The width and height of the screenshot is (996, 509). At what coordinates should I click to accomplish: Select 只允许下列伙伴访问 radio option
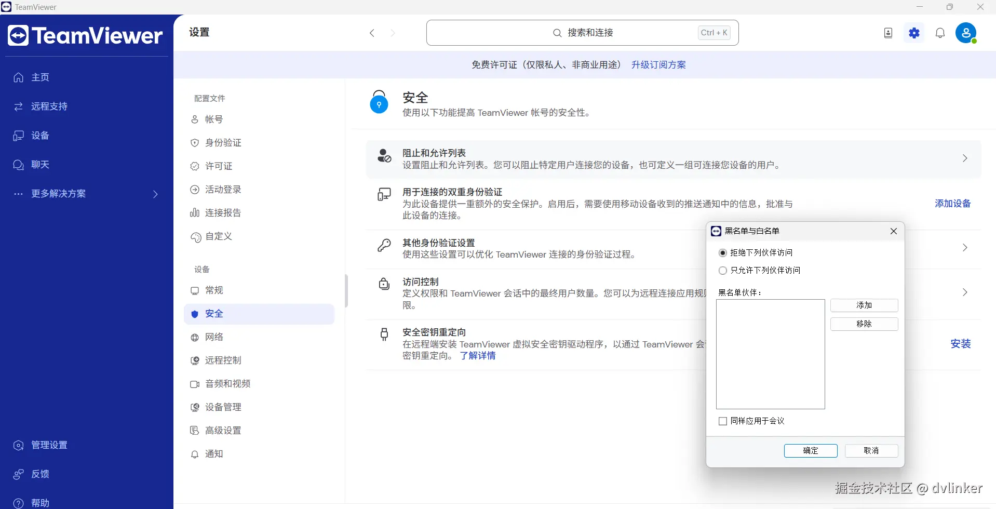pos(723,271)
